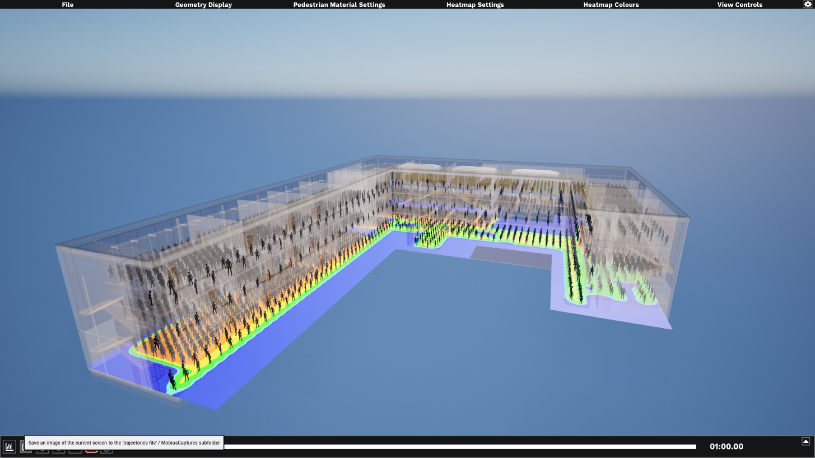815x458 pixels.
Task: Click the grey rectangle in the courtyard
Action: coord(511,257)
